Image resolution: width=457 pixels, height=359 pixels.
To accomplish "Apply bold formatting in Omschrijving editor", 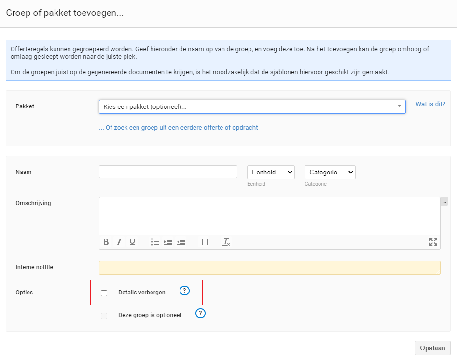I will pos(106,242).
